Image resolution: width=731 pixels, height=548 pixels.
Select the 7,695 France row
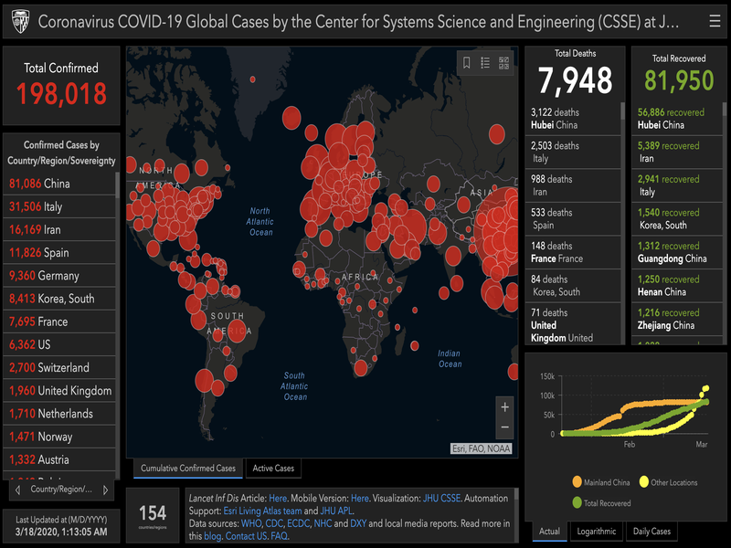coord(59,321)
